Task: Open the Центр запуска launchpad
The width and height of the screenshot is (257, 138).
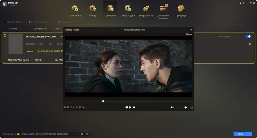Action: tap(146, 11)
